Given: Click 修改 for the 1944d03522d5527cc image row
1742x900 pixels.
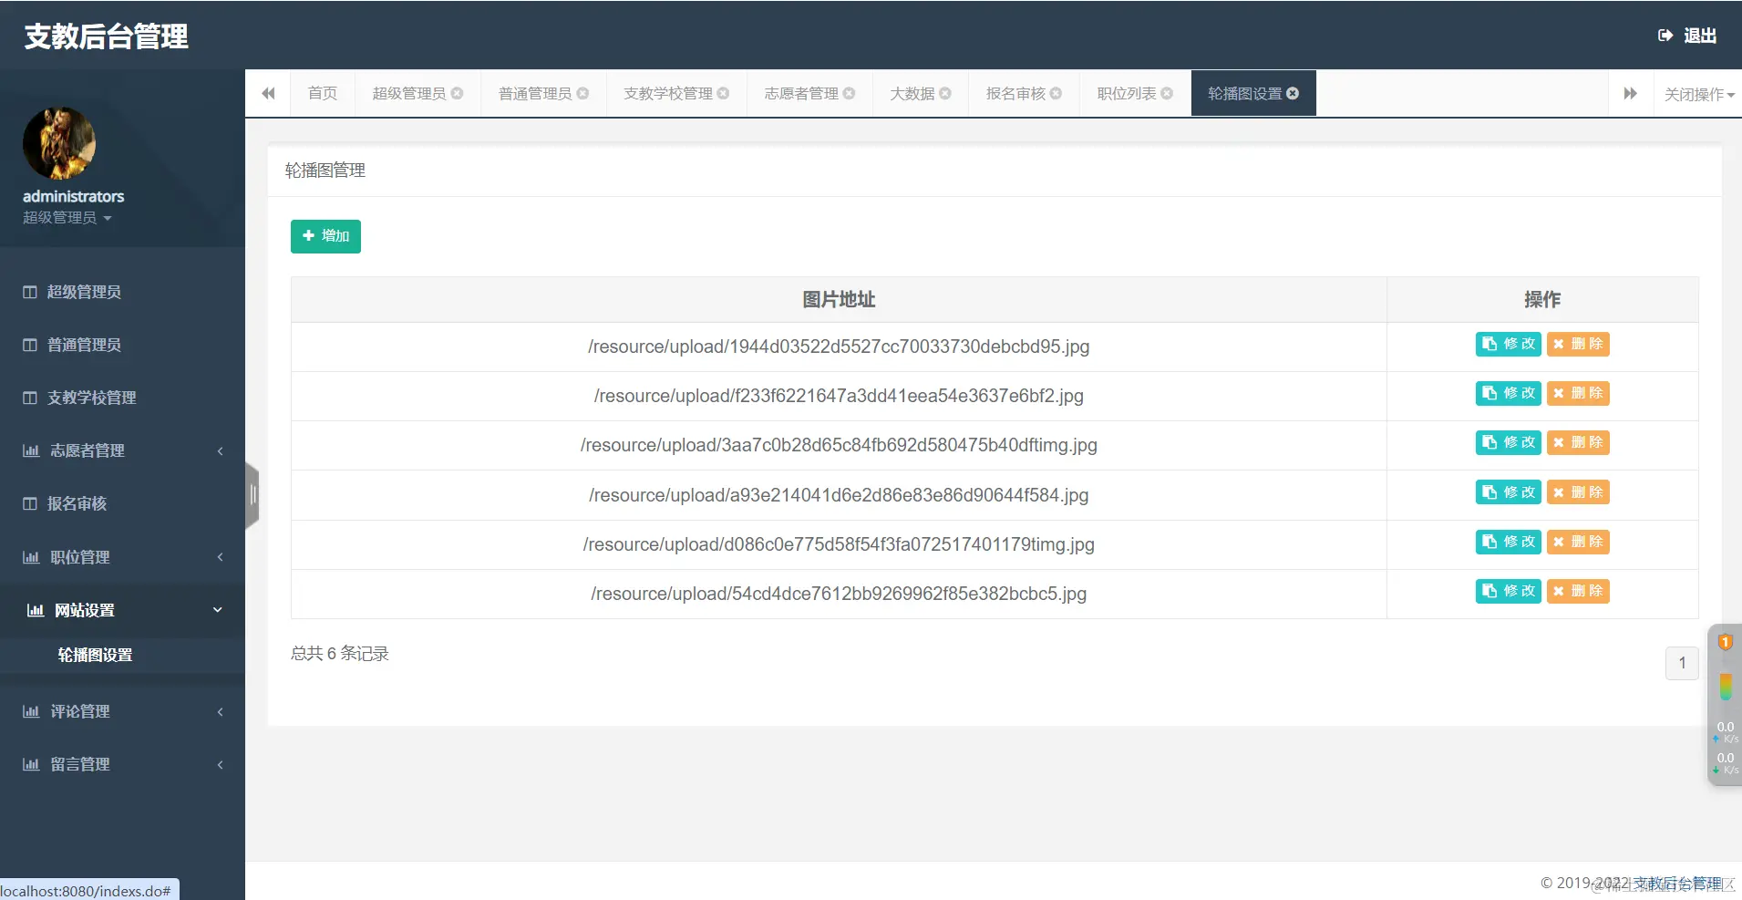Looking at the screenshot, I should 1508,344.
